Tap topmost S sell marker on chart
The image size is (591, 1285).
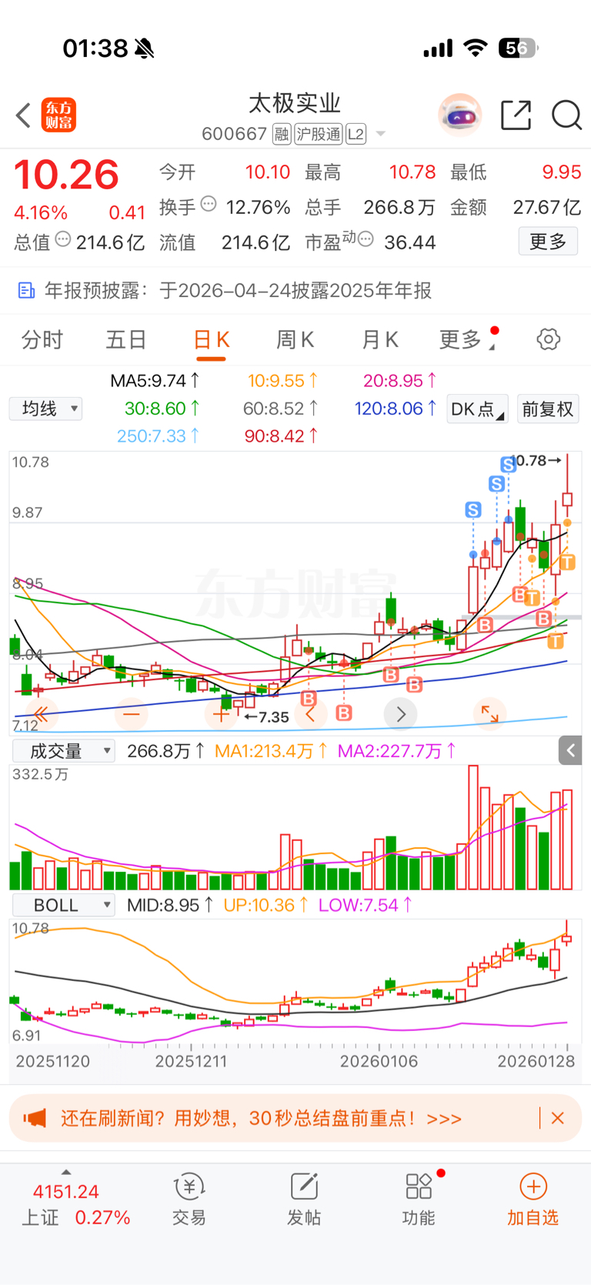(509, 465)
